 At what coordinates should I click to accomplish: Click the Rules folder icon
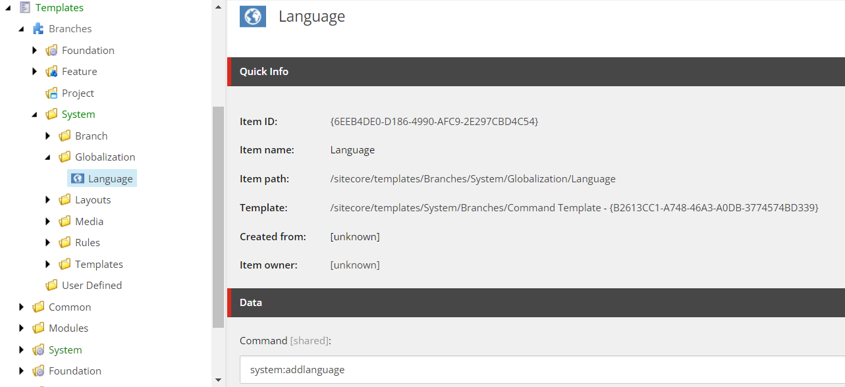[65, 243]
